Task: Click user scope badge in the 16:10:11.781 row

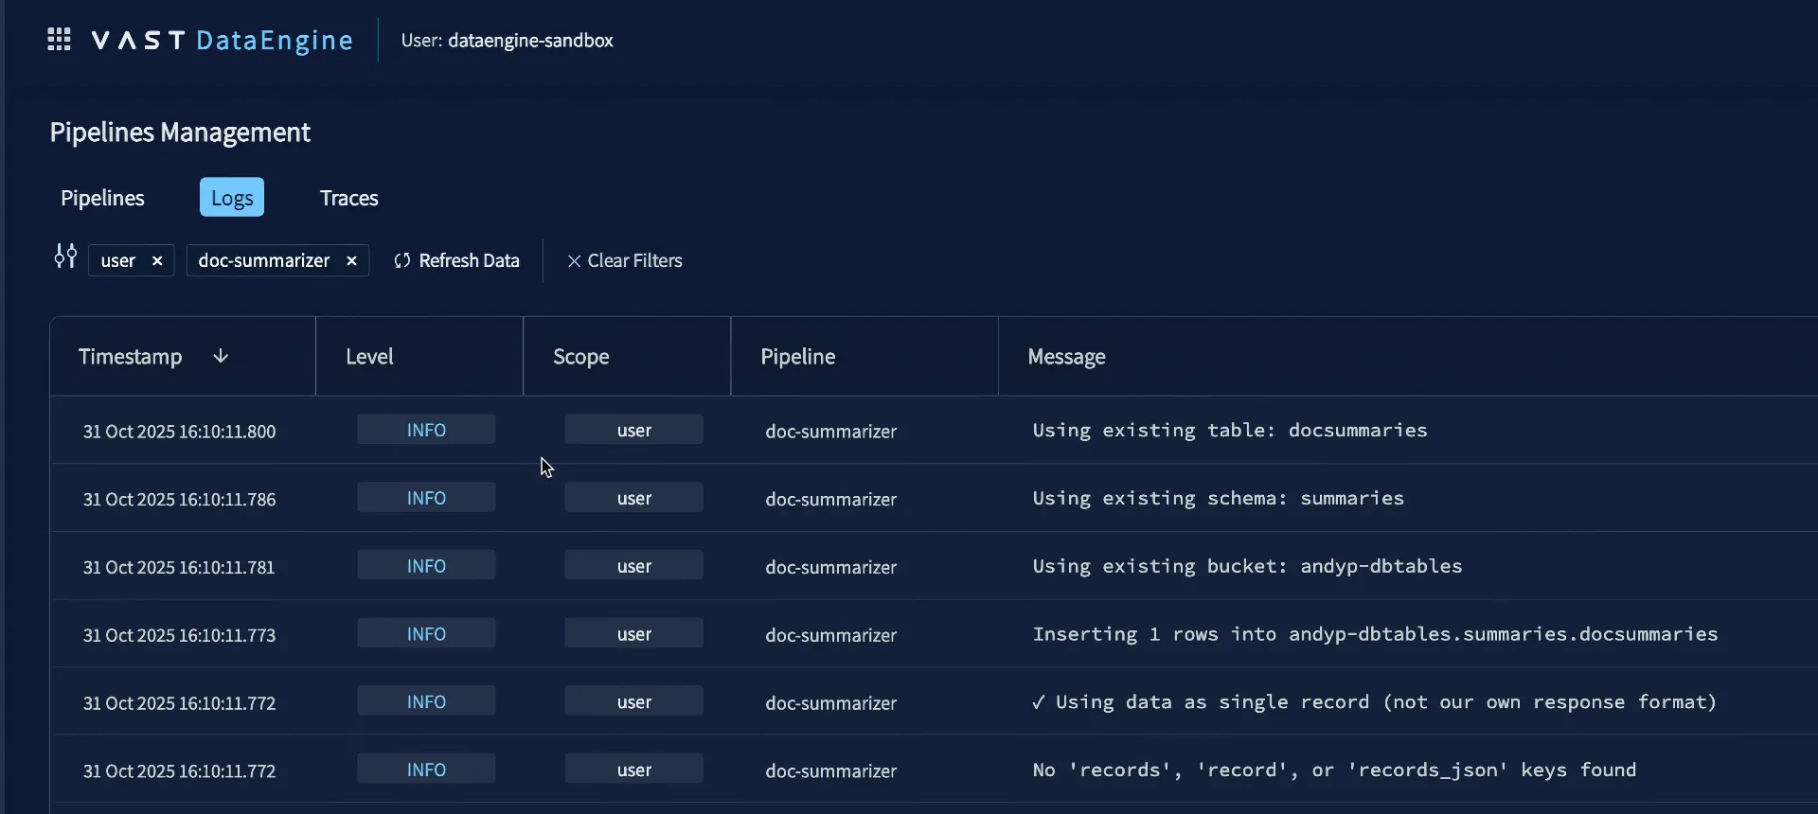Action: (x=634, y=566)
